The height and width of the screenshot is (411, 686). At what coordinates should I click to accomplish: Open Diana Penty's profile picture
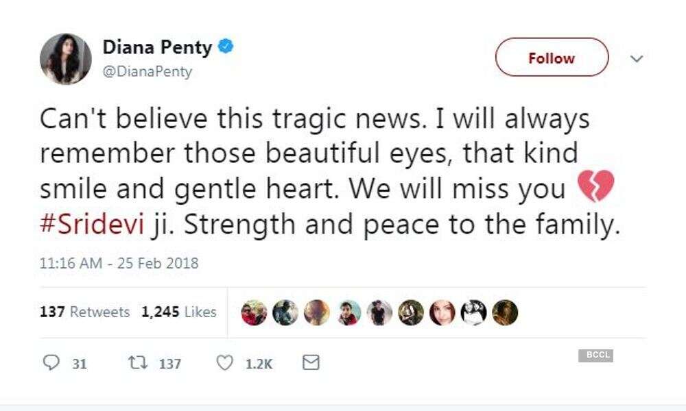(x=66, y=58)
